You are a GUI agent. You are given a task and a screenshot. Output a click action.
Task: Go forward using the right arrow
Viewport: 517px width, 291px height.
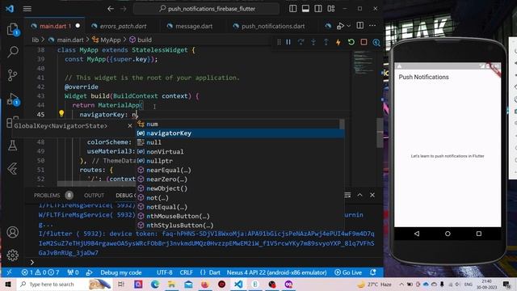[x=124, y=9]
